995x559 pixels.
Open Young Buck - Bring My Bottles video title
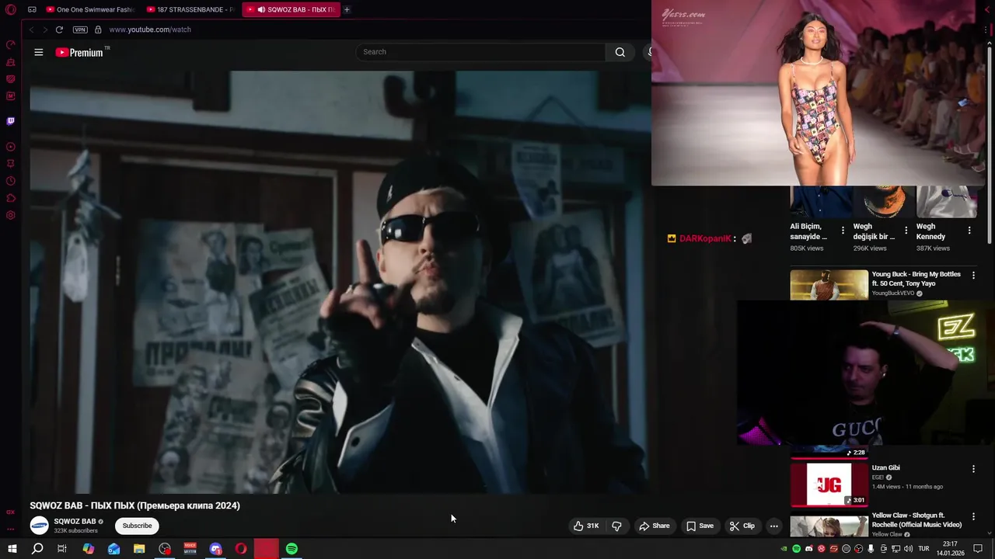point(916,279)
